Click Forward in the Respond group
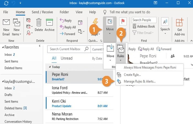193x124 pixels. (67, 34)
